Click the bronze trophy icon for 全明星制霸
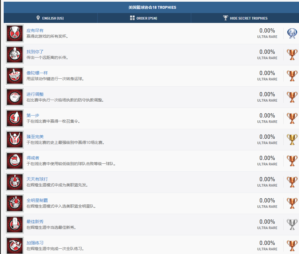This screenshot has height=254, width=299. pyautogui.click(x=292, y=203)
